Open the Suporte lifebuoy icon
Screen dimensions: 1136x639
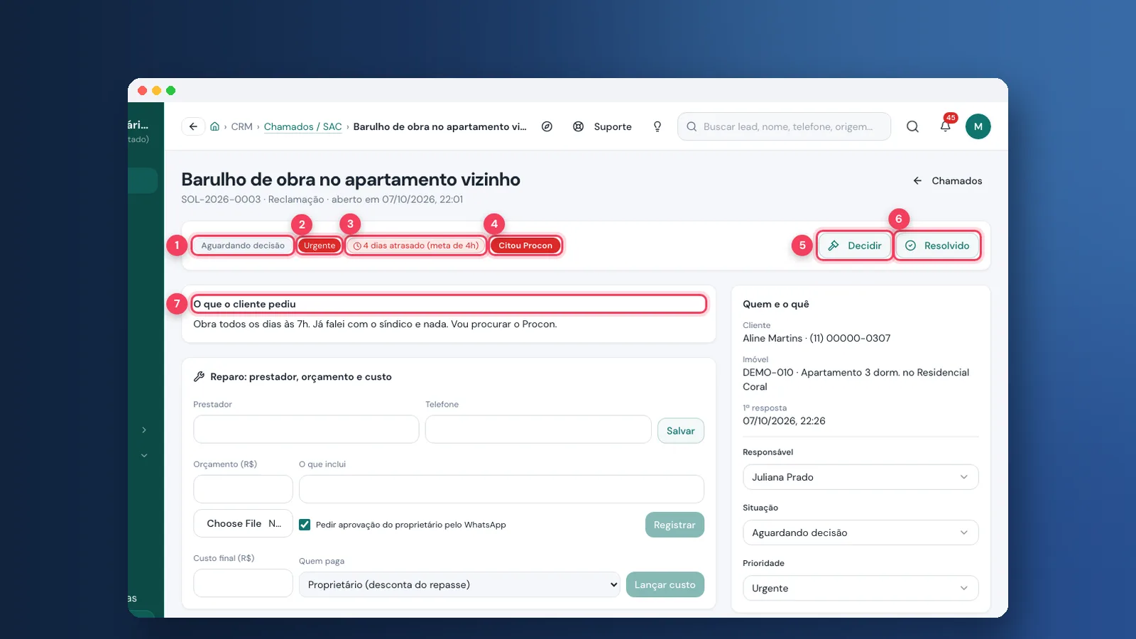pos(579,126)
